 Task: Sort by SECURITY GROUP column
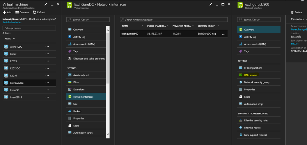click(x=208, y=26)
